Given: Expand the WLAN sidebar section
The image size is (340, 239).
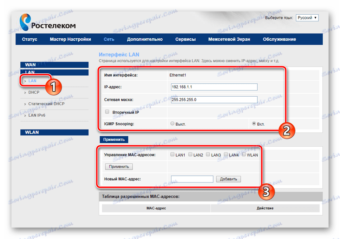Looking at the screenshot, I should pyautogui.click(x=54, y=132).
